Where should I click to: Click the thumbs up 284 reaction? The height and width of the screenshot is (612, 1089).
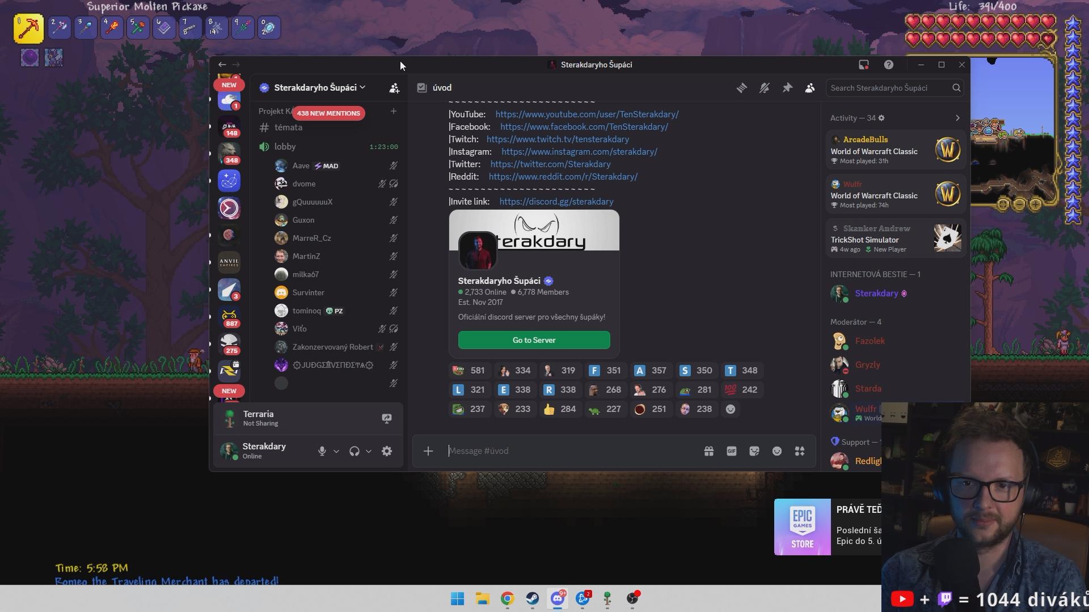(x=560, y=409)
